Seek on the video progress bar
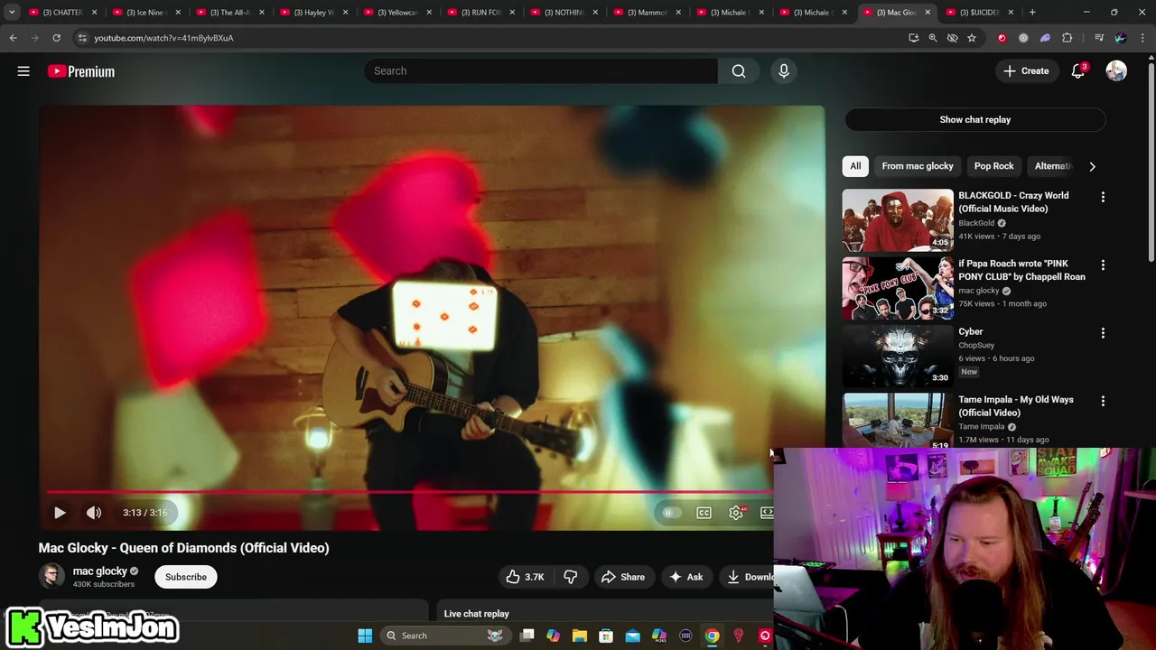Viewport: 1156px width, 650px height. 410,492
